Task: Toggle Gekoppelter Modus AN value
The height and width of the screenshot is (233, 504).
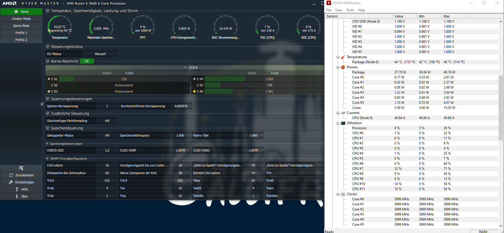Action: pyautogui.click(x=107, y=135)
